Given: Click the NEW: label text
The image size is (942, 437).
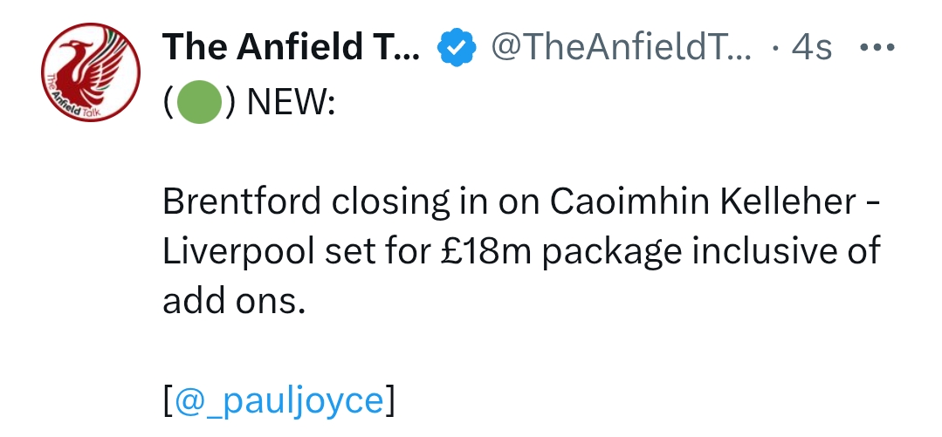Looking at the screenshot, I should 292,102.
